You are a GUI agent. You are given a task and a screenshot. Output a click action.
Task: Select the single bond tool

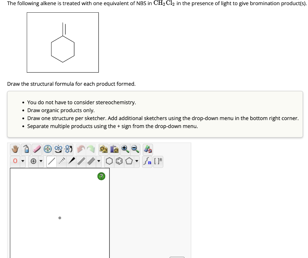tap(51, 161)
